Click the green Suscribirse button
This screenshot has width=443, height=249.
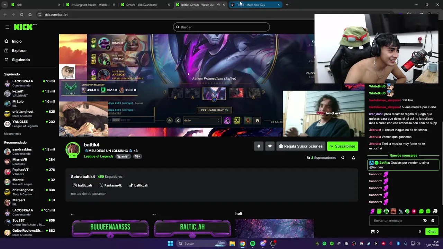(x=342, y=146)
